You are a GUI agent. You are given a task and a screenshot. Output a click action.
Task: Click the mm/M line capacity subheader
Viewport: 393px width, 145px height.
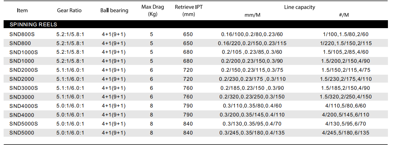tap(252, 15)
